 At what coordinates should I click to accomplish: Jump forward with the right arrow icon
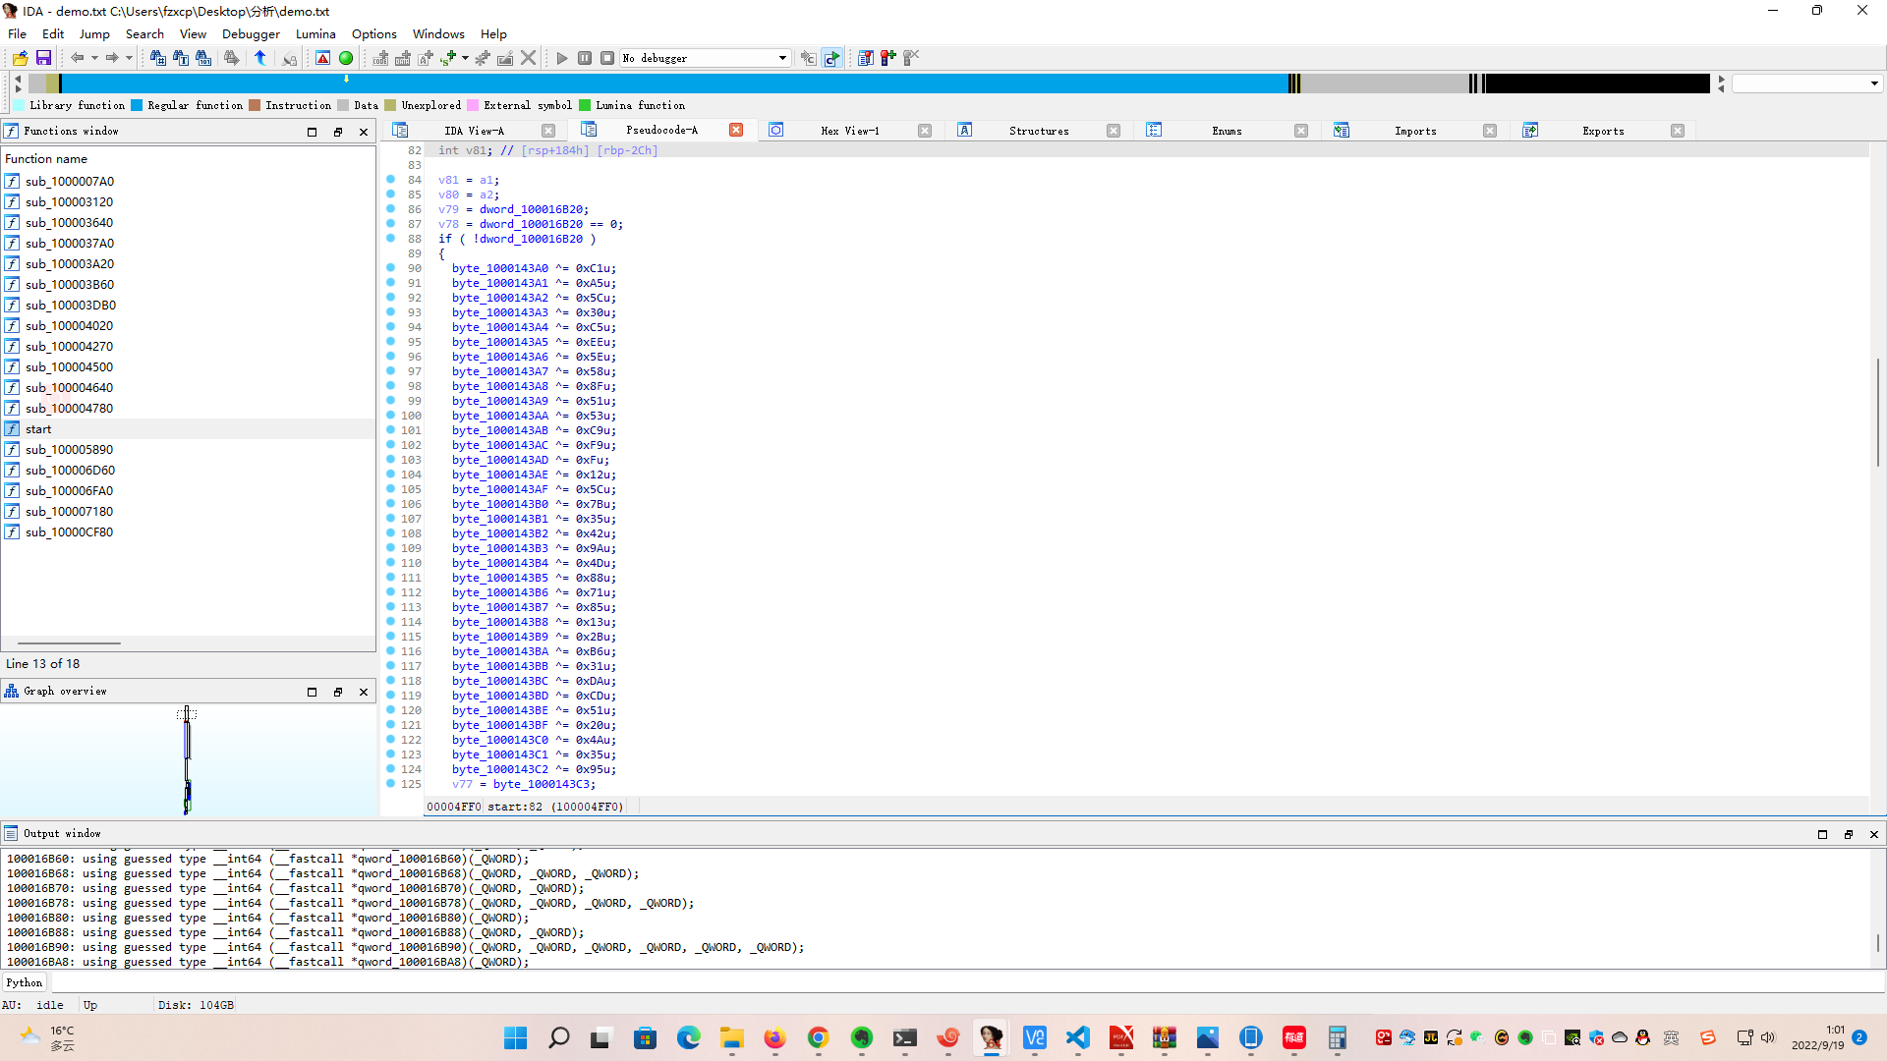(112, 58)
